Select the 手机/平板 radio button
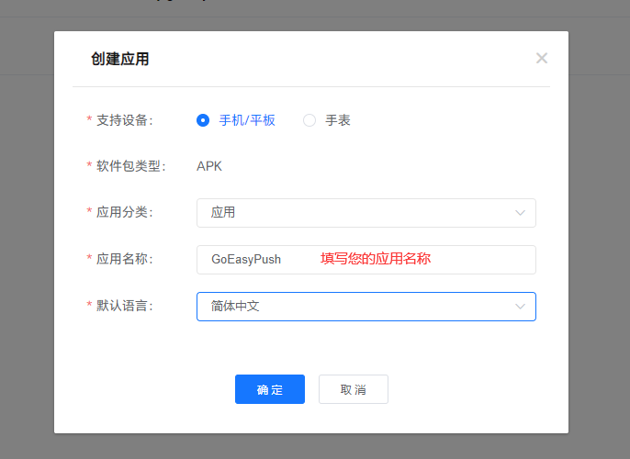Screen dimensions: 630x459 [203, 120]
